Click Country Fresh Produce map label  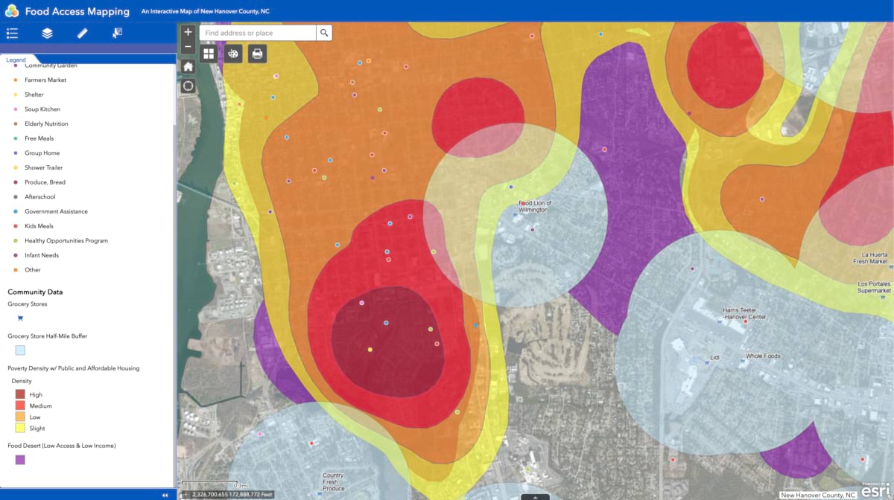tap(333, 482)
